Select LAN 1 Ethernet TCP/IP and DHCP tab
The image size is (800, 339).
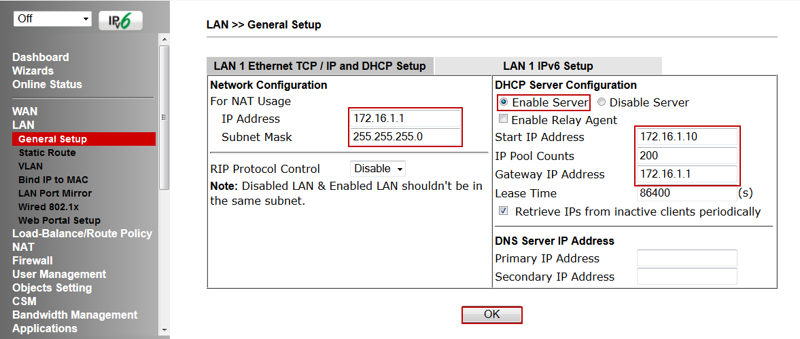click(320, 66)
